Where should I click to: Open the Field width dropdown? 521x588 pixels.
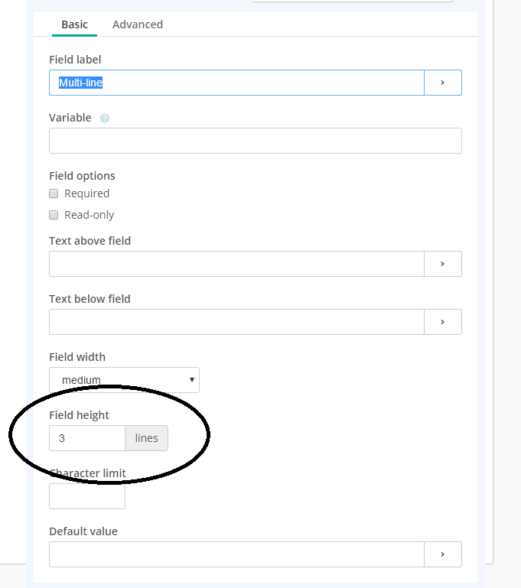124,380
